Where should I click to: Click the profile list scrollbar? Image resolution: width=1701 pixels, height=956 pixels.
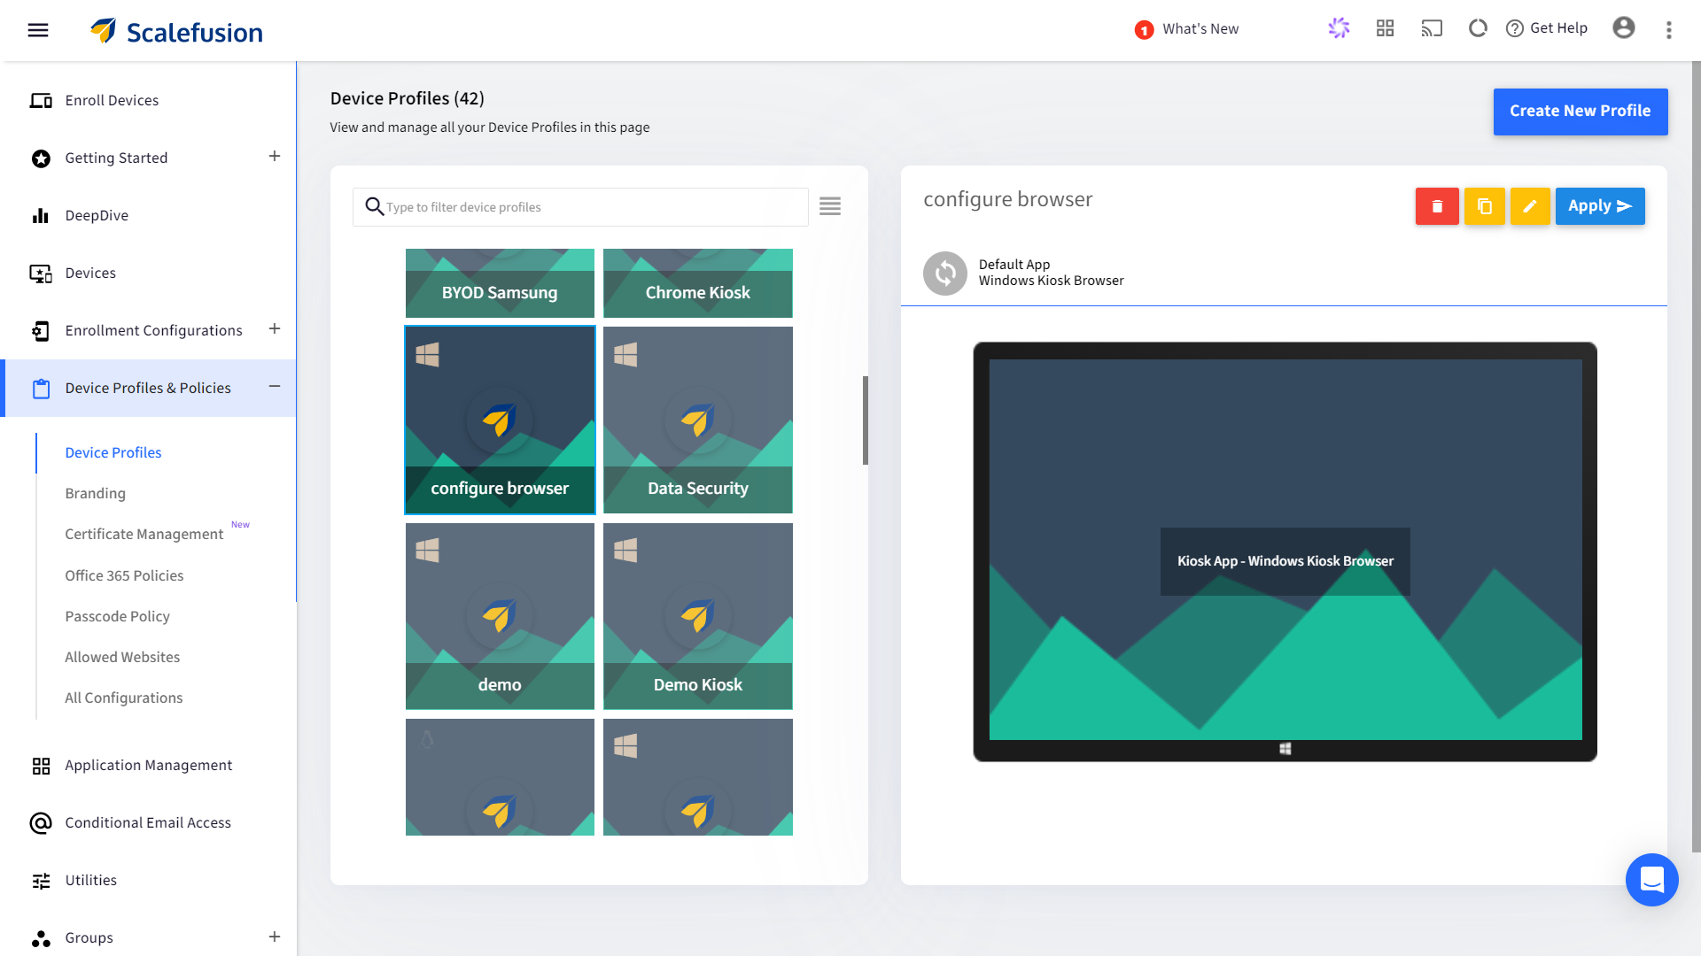point(866,420)
